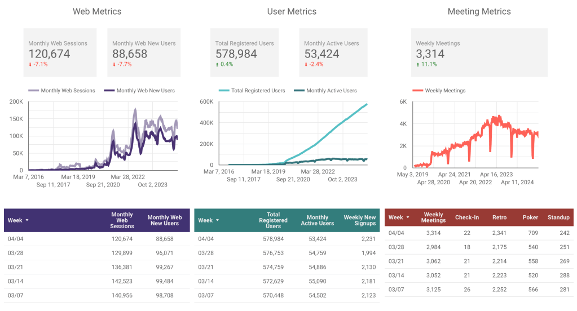Toggle the Monthly Active Users legend swatch
Image resolution: width=577 pixels, height=311 pixels.
coord(299,91)
